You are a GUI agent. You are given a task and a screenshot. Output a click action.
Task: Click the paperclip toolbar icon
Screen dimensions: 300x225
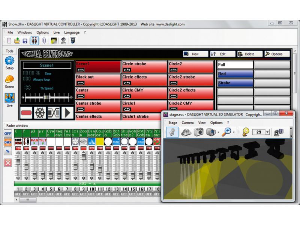click(44, 40)
